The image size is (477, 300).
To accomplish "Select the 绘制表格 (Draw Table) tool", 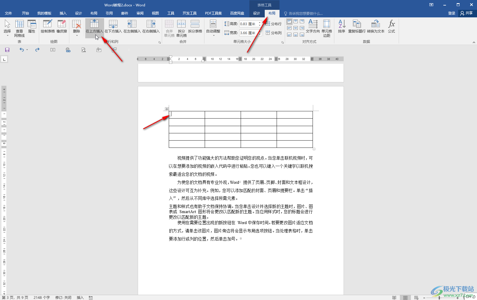I will point(48,26).
